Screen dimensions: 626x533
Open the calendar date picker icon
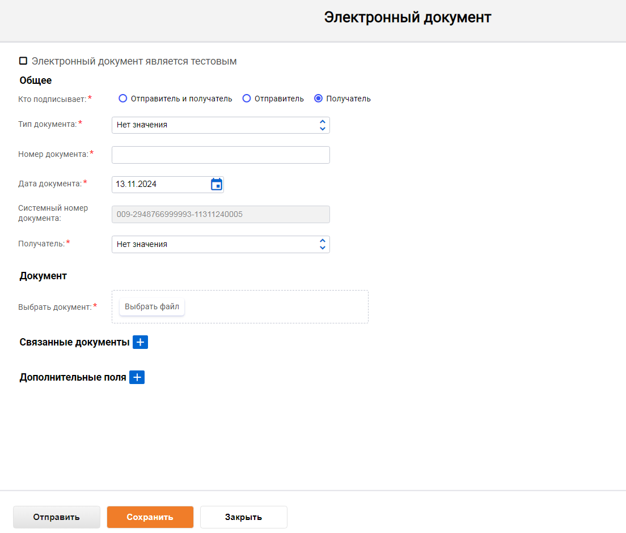(x=217, y=184)
